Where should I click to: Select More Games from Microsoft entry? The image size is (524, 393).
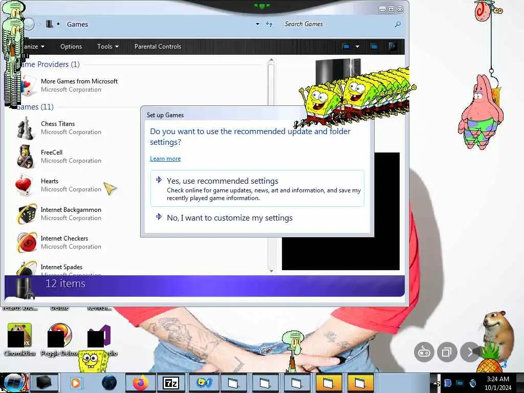(69, 85)
